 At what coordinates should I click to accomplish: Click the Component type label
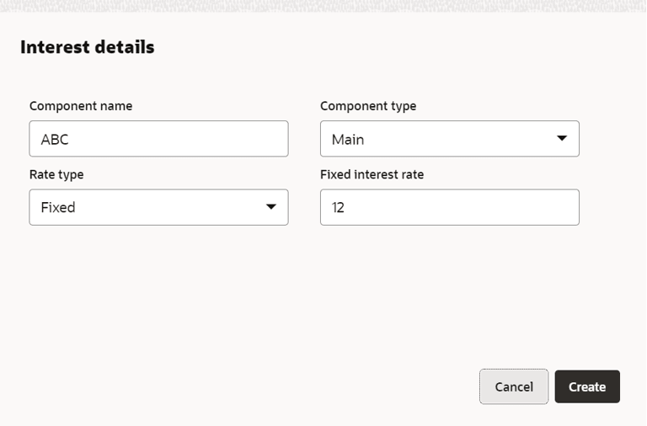(368, 106)
